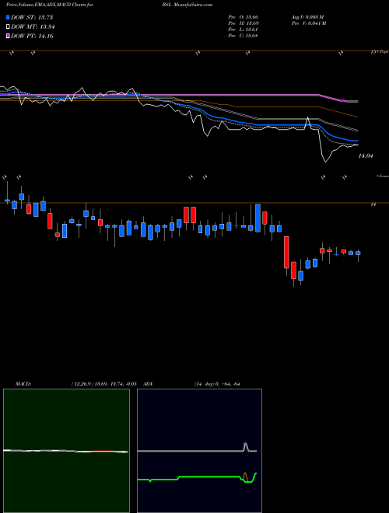This screenshot has height=513, width=389.
Task: Click the white DOW MT legend swatch
Action: (x=8, y=27)
